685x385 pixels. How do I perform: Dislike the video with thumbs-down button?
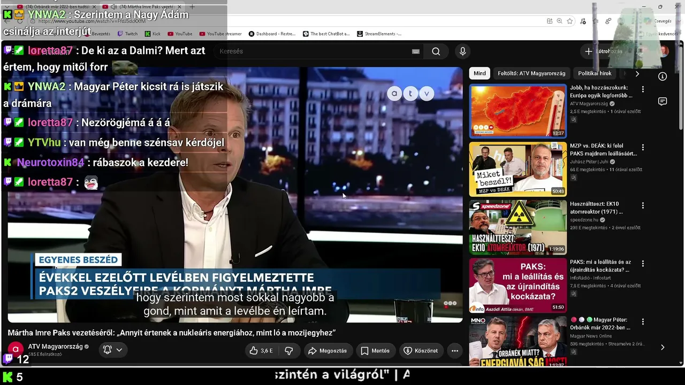coord(289,351)
